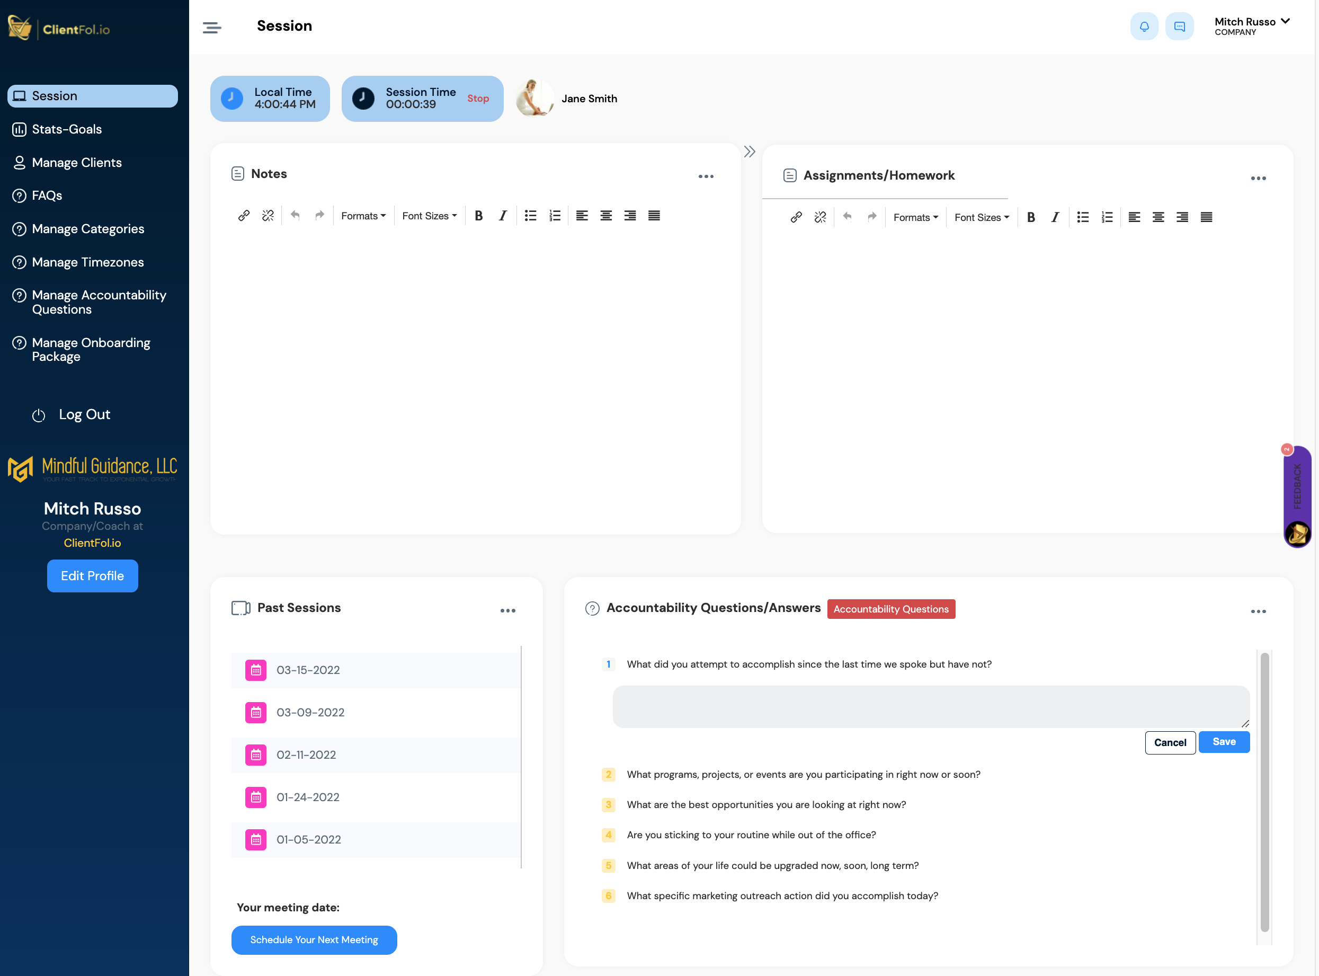
Task: Undo in Assignments/Homework editor
Action: point(847,217)
